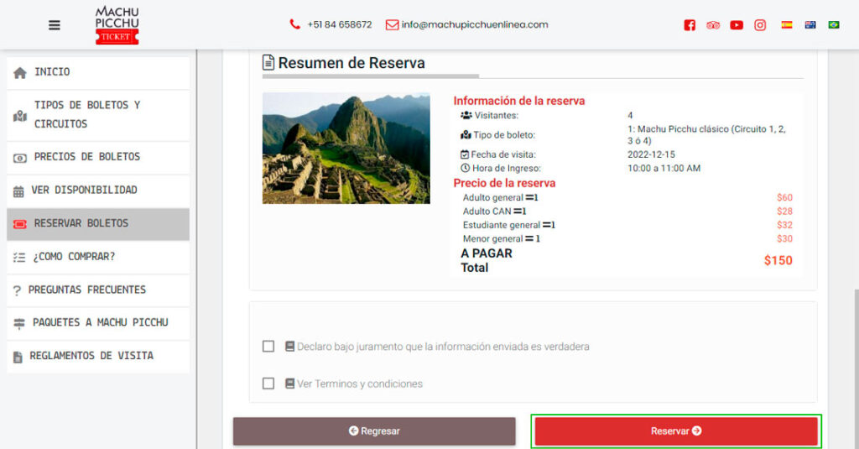This screenshot has height=449, width=859.
Task: Click the Machu Picchu photo thumbnail
Action: pyautogui.click(x=346, y=148)
